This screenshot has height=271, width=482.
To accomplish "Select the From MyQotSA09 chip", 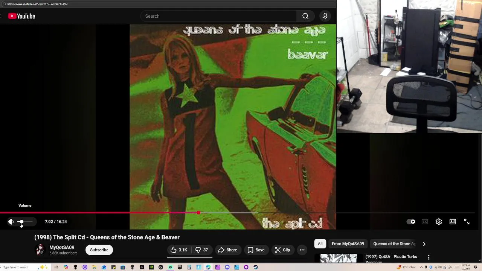I will (348, 244).
